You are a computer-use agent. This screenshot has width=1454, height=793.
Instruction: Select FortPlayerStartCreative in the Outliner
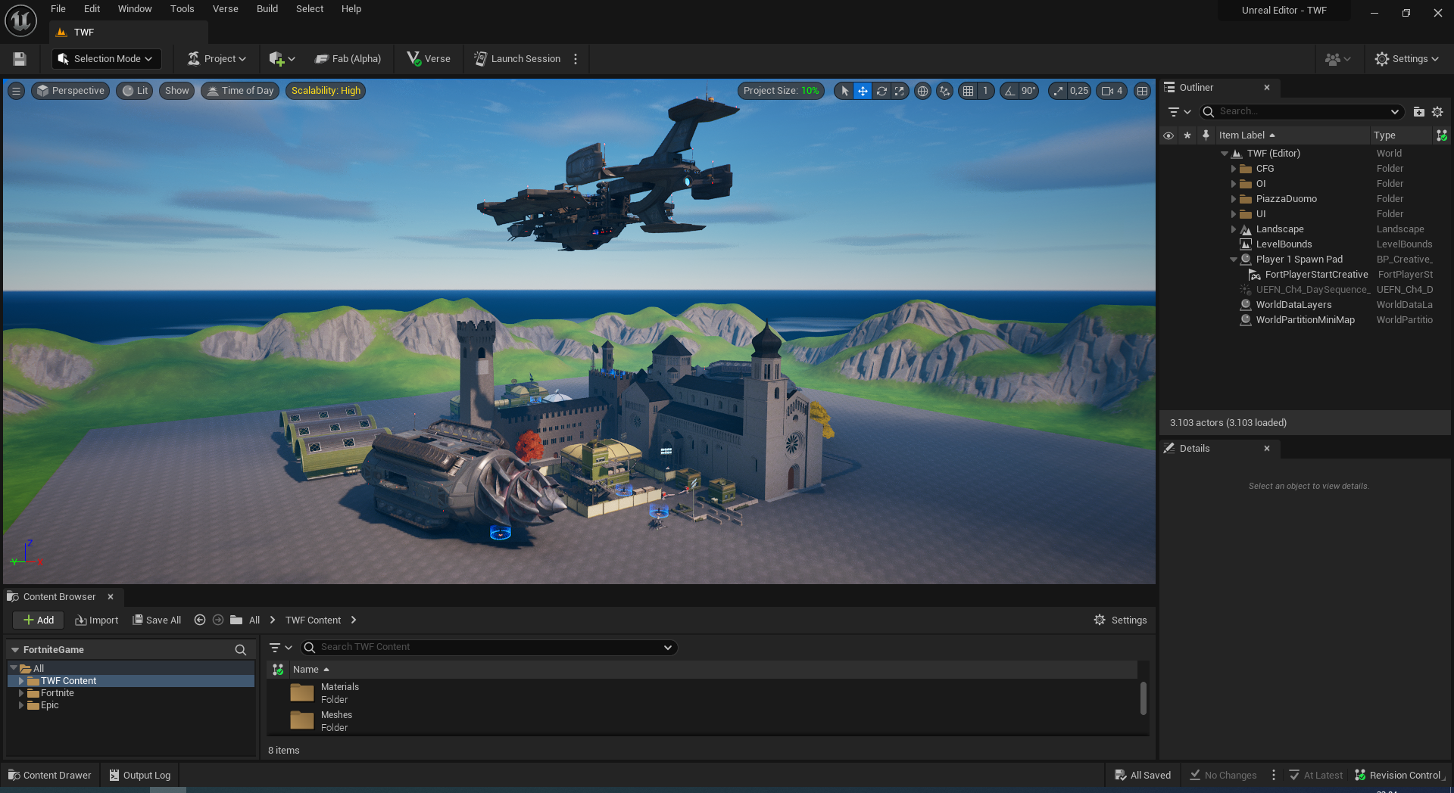1316,275
